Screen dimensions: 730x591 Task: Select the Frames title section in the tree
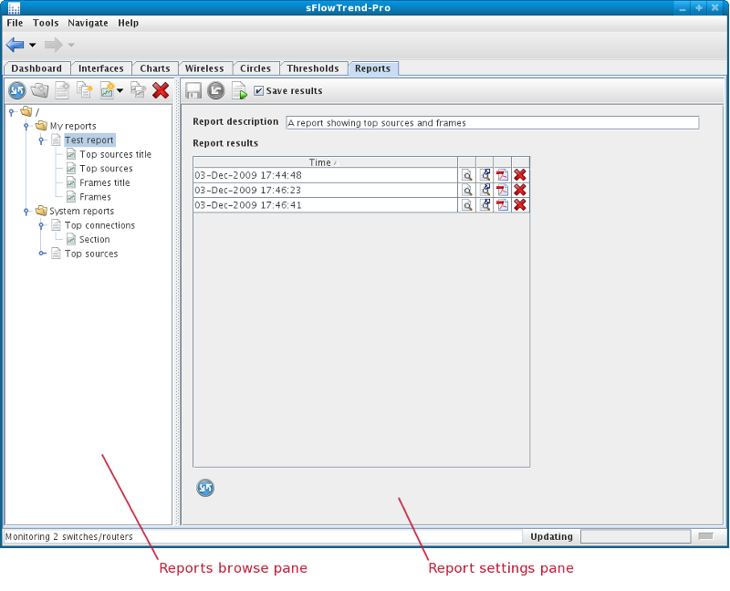point(104,182)
